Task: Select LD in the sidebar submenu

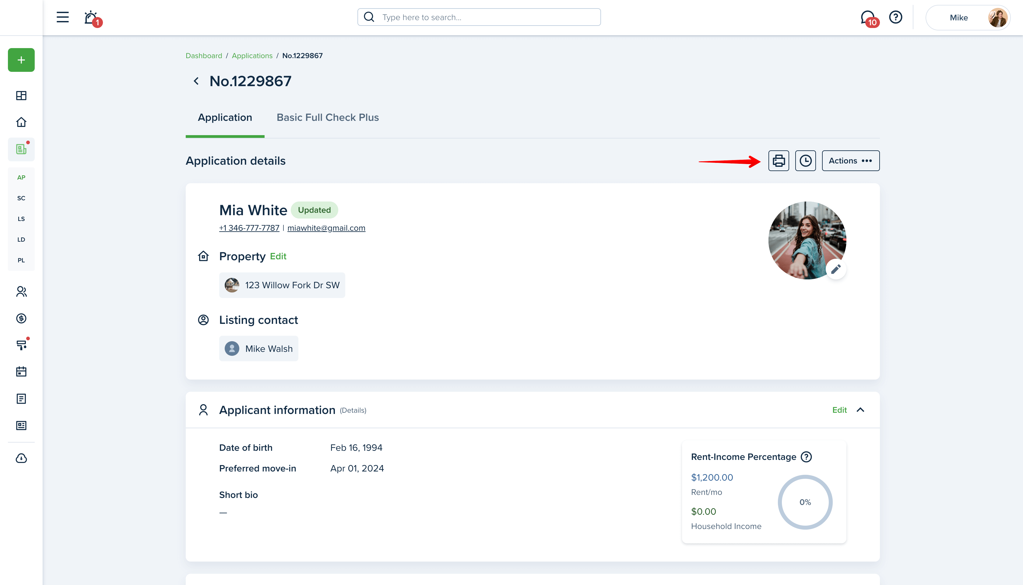Action: (x=21, y=240)
